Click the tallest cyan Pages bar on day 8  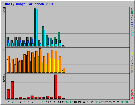36,28
